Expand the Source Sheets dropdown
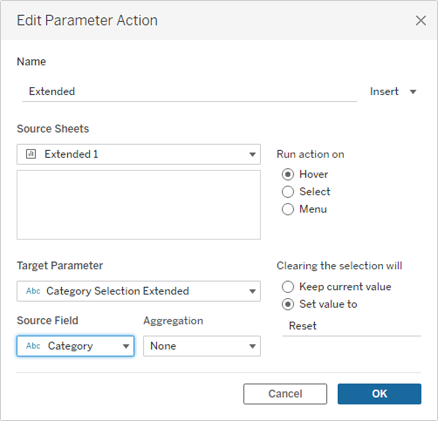This screenshot has height=421, width=438. click(x=252, y=154)
